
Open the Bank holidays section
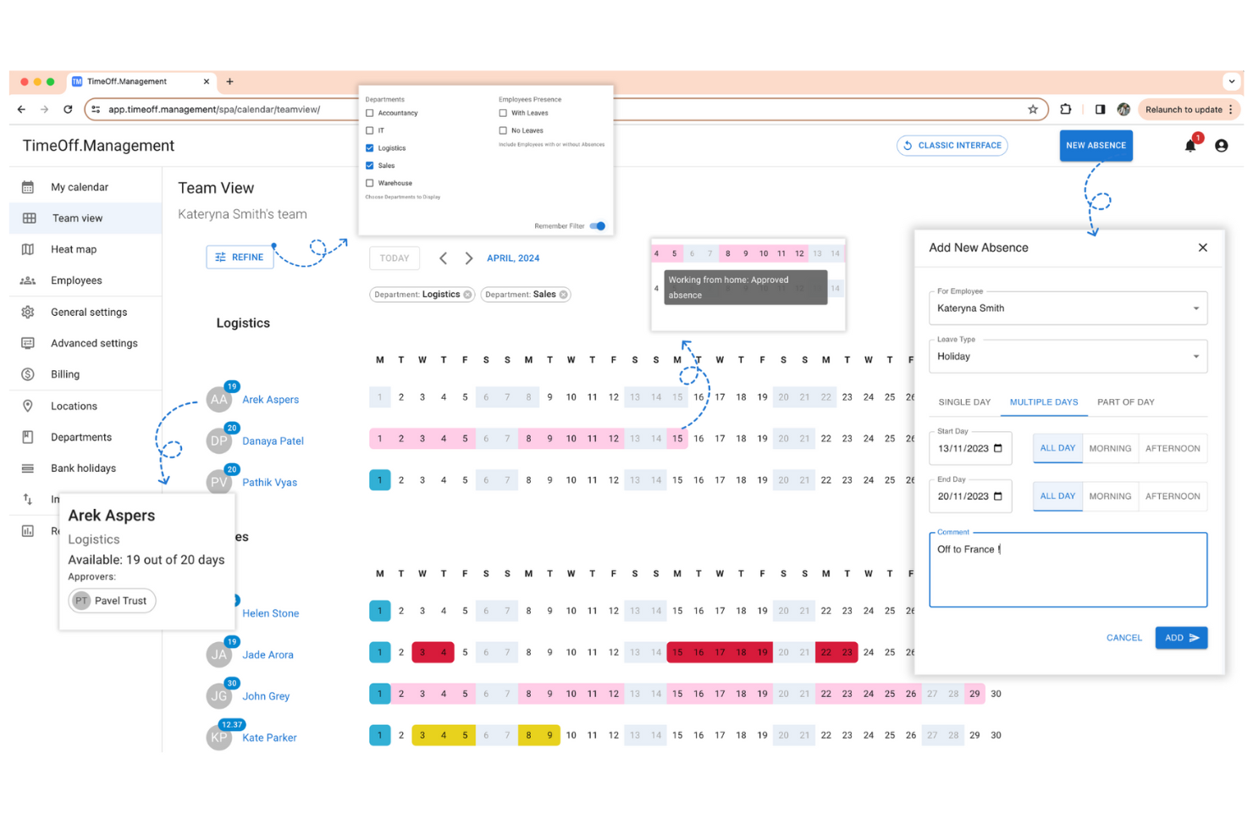point(84,468)
